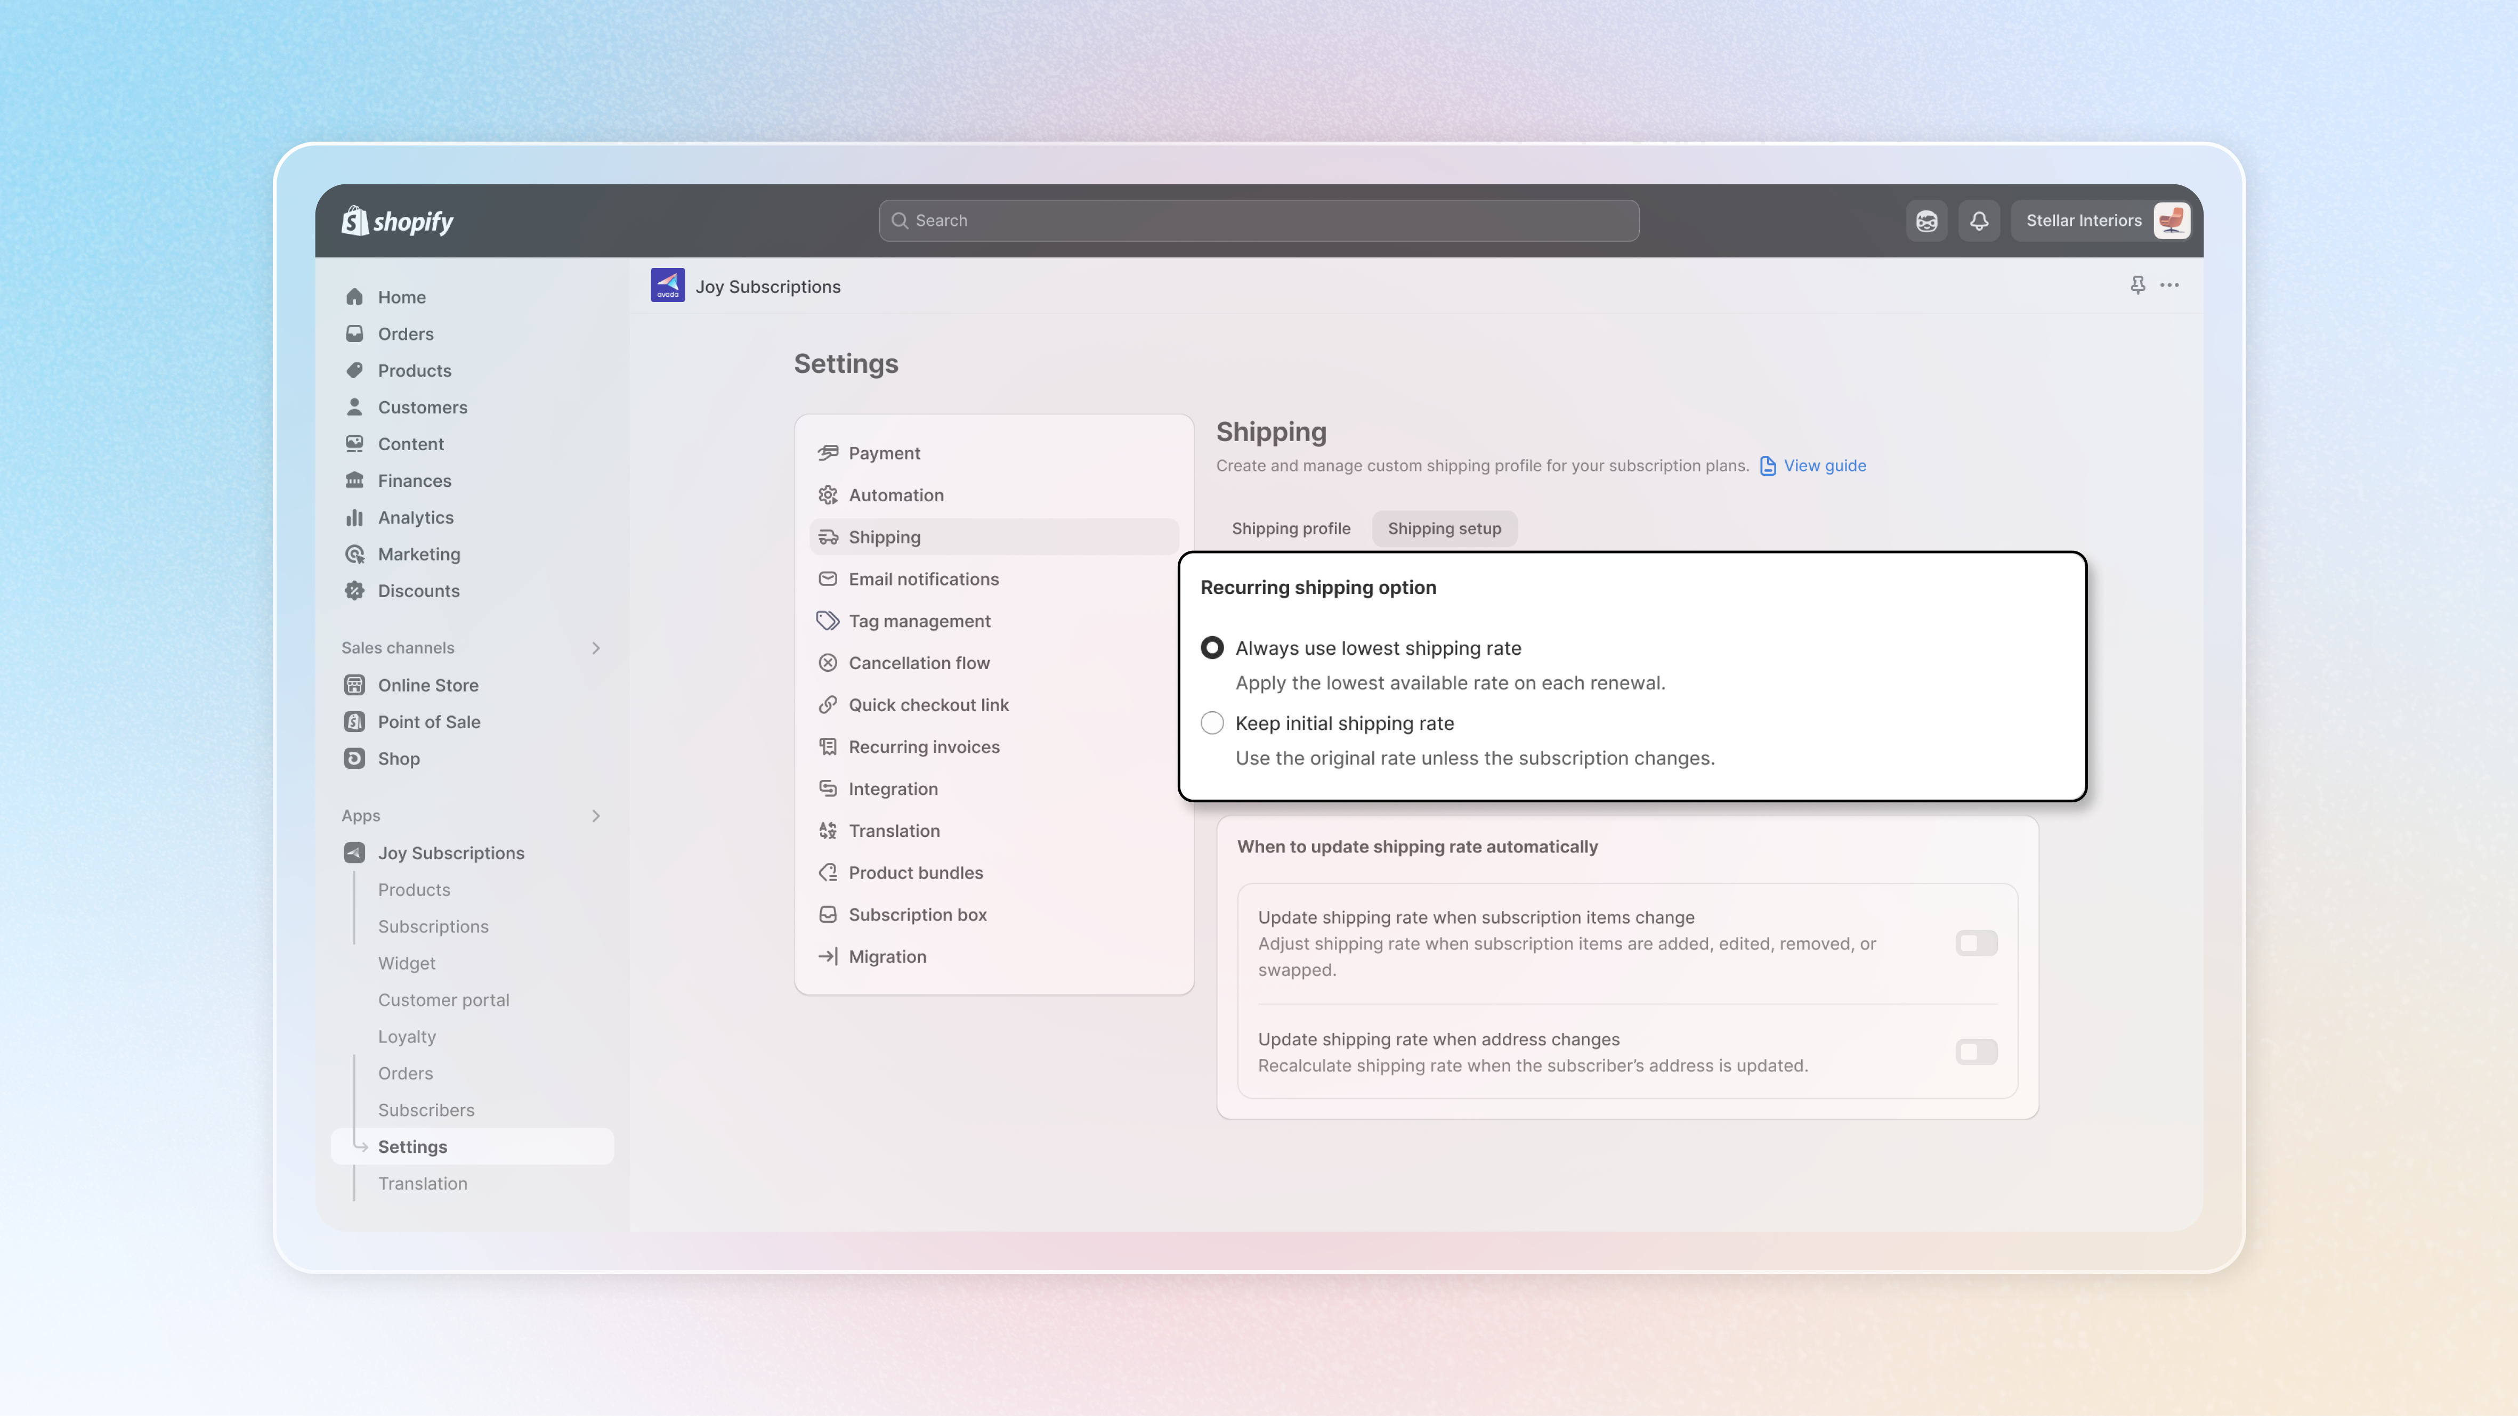Go to Discounts in the sidebar
The width and height of the screenshot is (2518, 1416).
click(418, 591)
